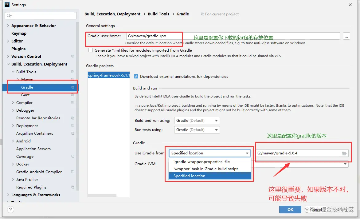This screenshot has height=219, width=360.
Task: Open the Run tests using dropdown
Action: (197, 129)
